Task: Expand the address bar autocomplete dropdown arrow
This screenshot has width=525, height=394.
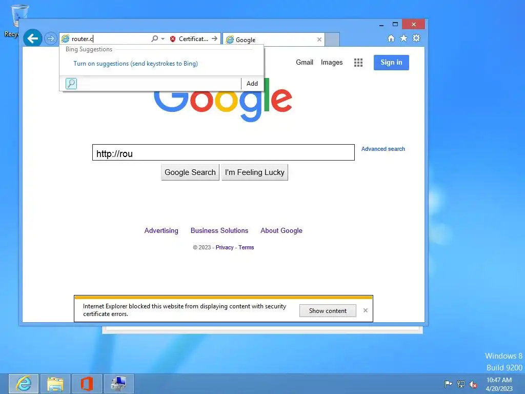Action: [x=163, y=39]
